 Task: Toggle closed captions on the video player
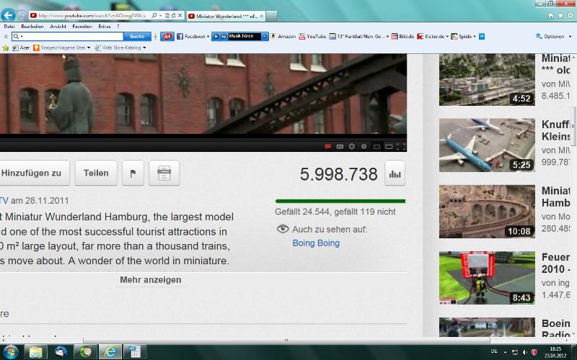point(340,147)
